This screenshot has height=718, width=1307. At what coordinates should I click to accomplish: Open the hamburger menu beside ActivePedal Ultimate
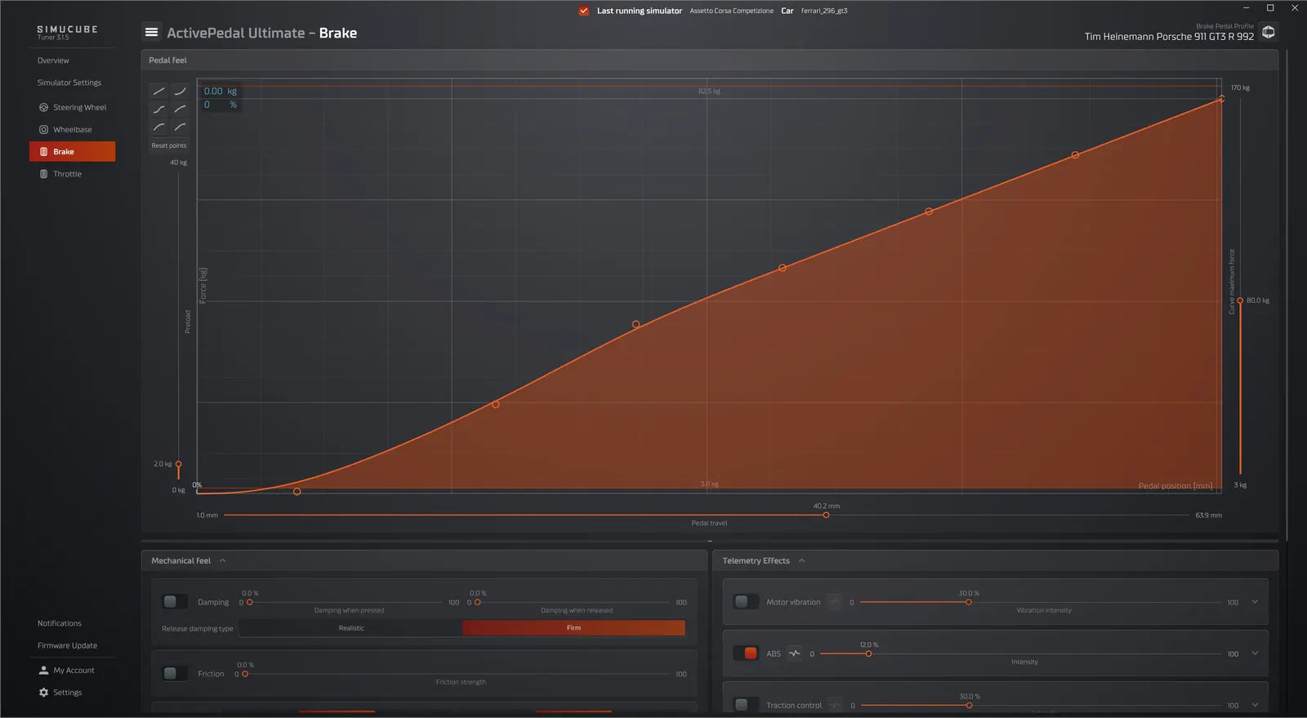point(151,33)
